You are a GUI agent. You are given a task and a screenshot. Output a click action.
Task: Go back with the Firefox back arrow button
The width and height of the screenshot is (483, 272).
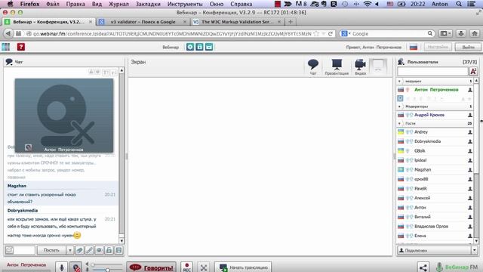[8, 33]
